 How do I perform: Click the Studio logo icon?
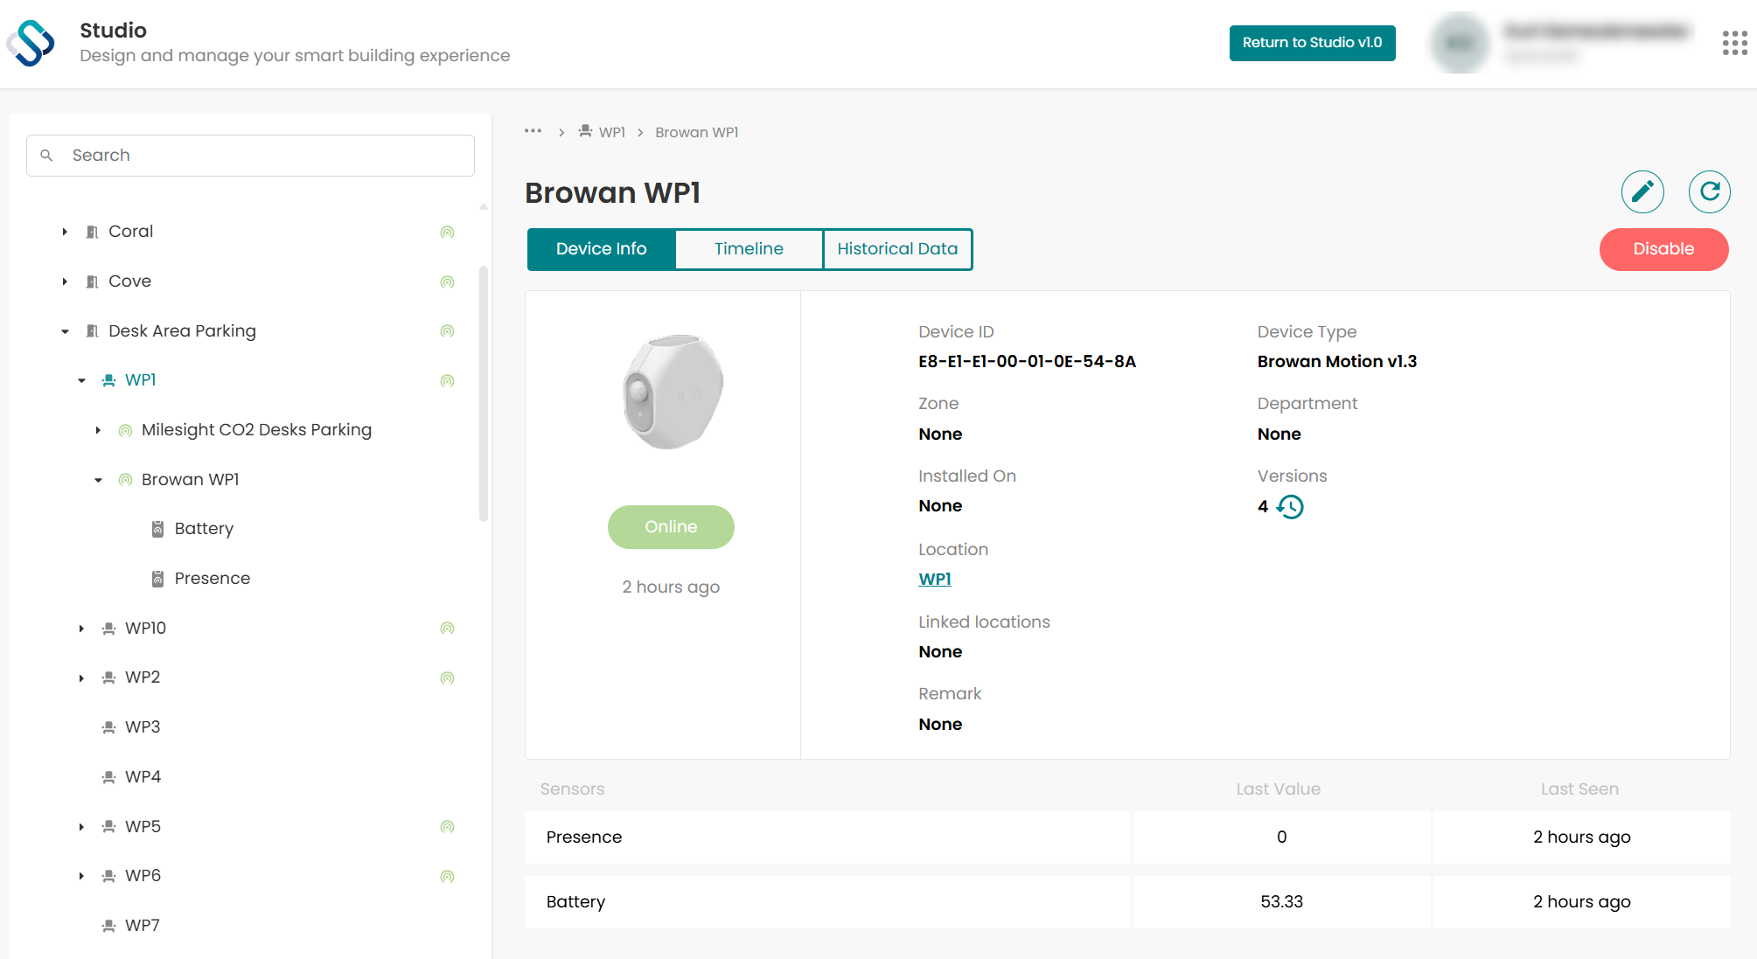pyautogui.click(x=31, y=43)
